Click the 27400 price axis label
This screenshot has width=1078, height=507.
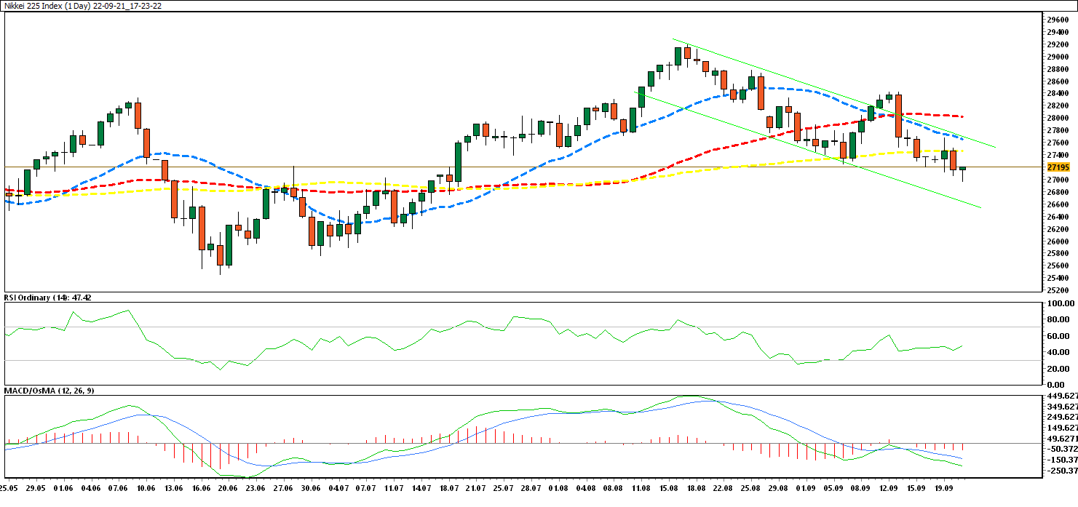click(1059, 155)
